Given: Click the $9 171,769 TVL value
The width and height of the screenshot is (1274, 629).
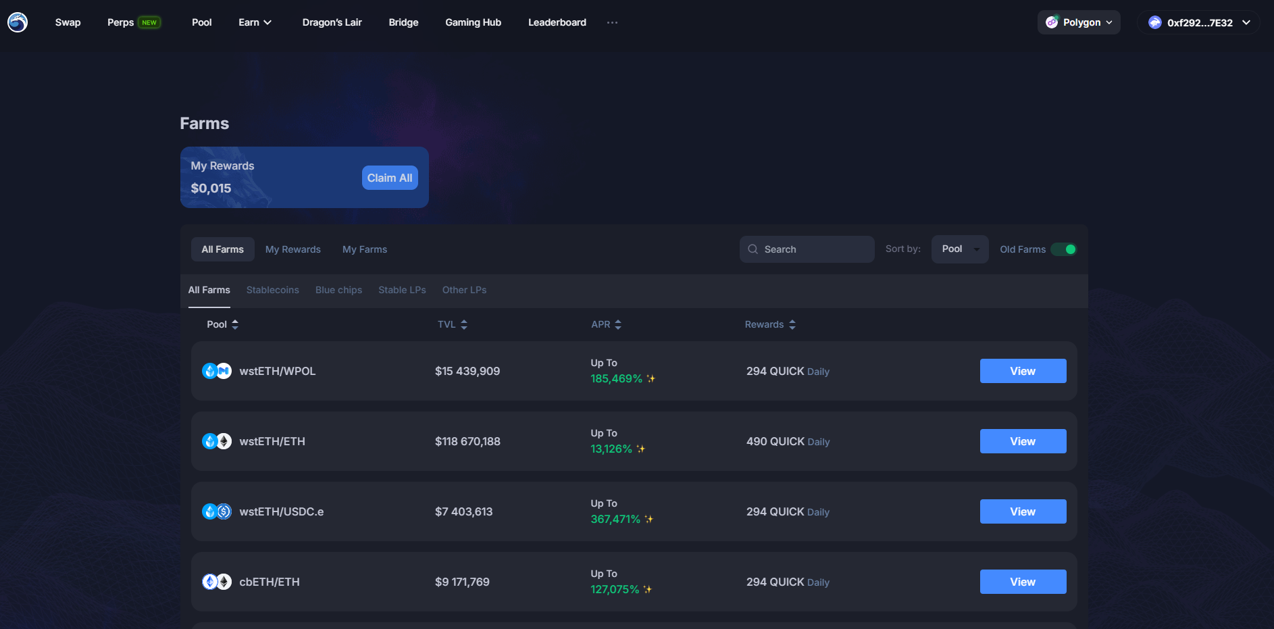Looking at the screenshot, I should coord(462,582).
